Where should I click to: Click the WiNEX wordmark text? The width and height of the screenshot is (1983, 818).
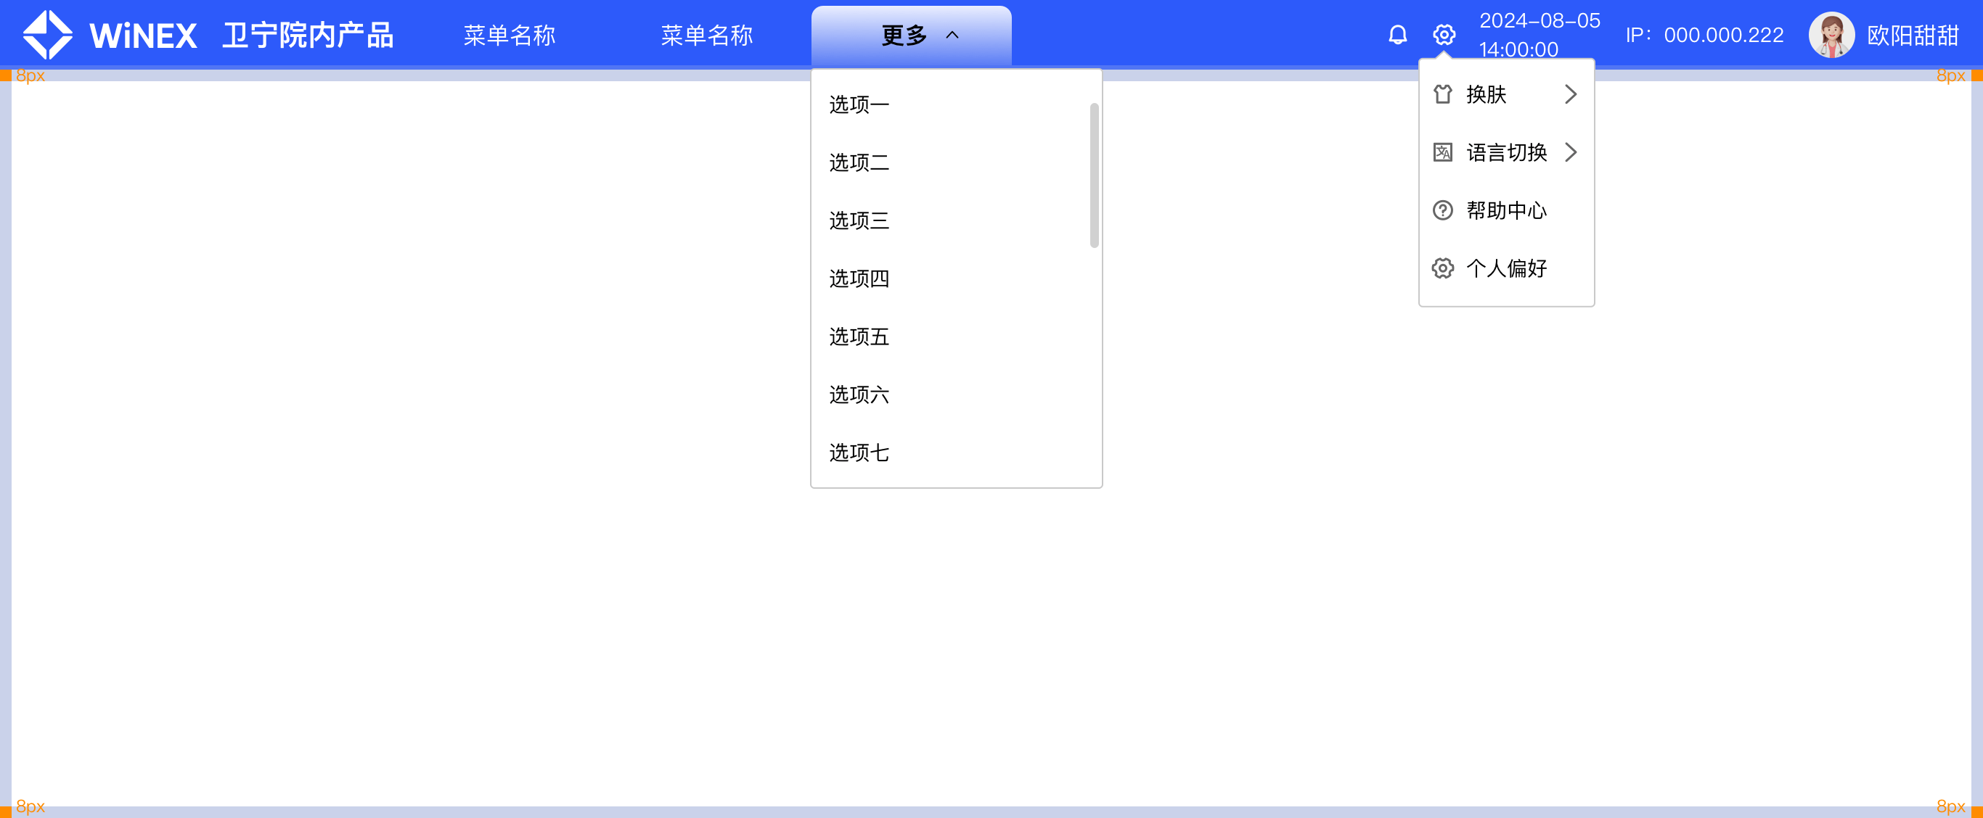click(x=143, y=36)
